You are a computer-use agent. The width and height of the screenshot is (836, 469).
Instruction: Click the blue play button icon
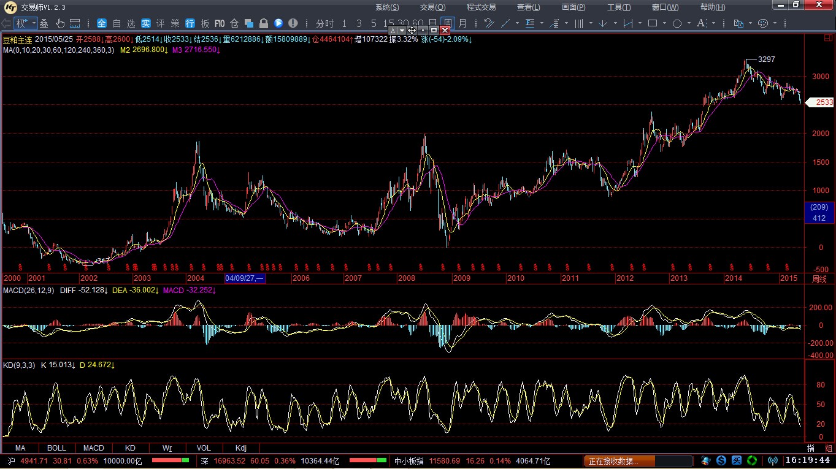278,23
